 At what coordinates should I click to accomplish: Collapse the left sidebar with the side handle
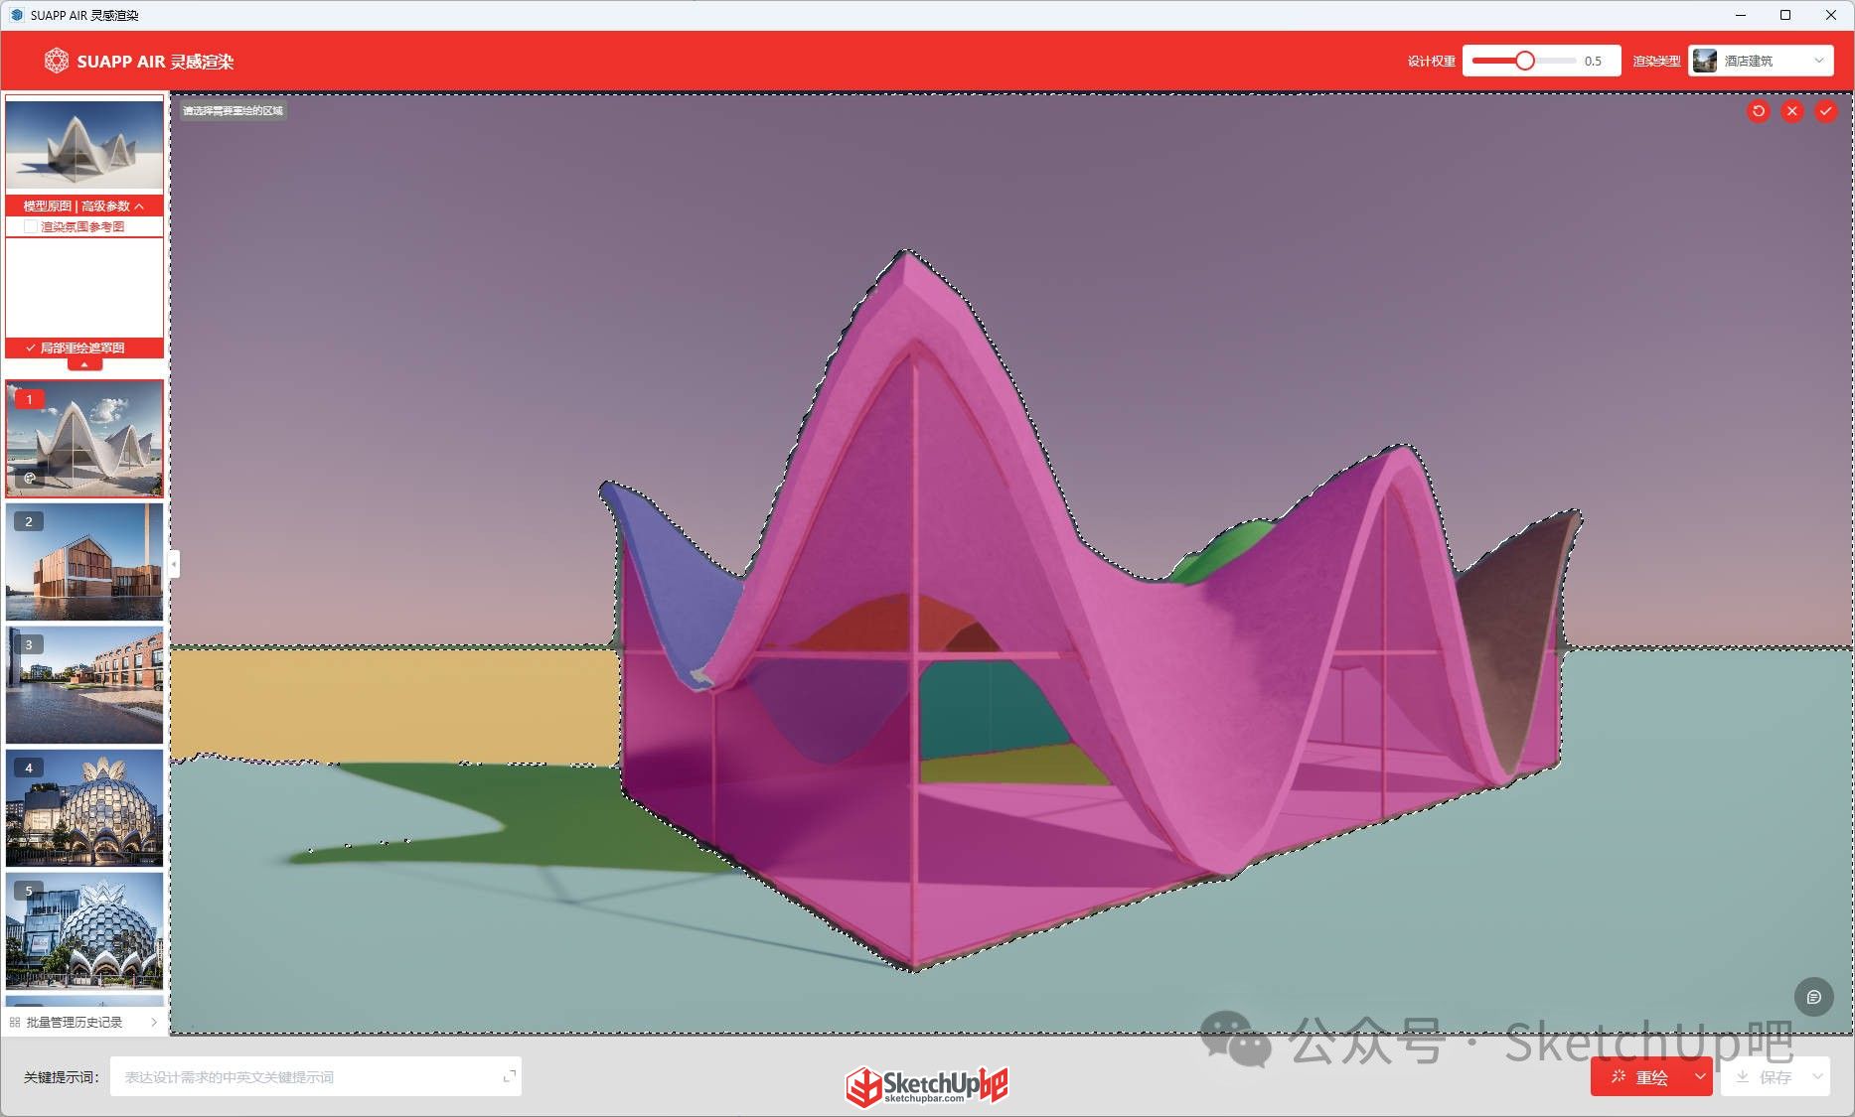pos(174,564)
